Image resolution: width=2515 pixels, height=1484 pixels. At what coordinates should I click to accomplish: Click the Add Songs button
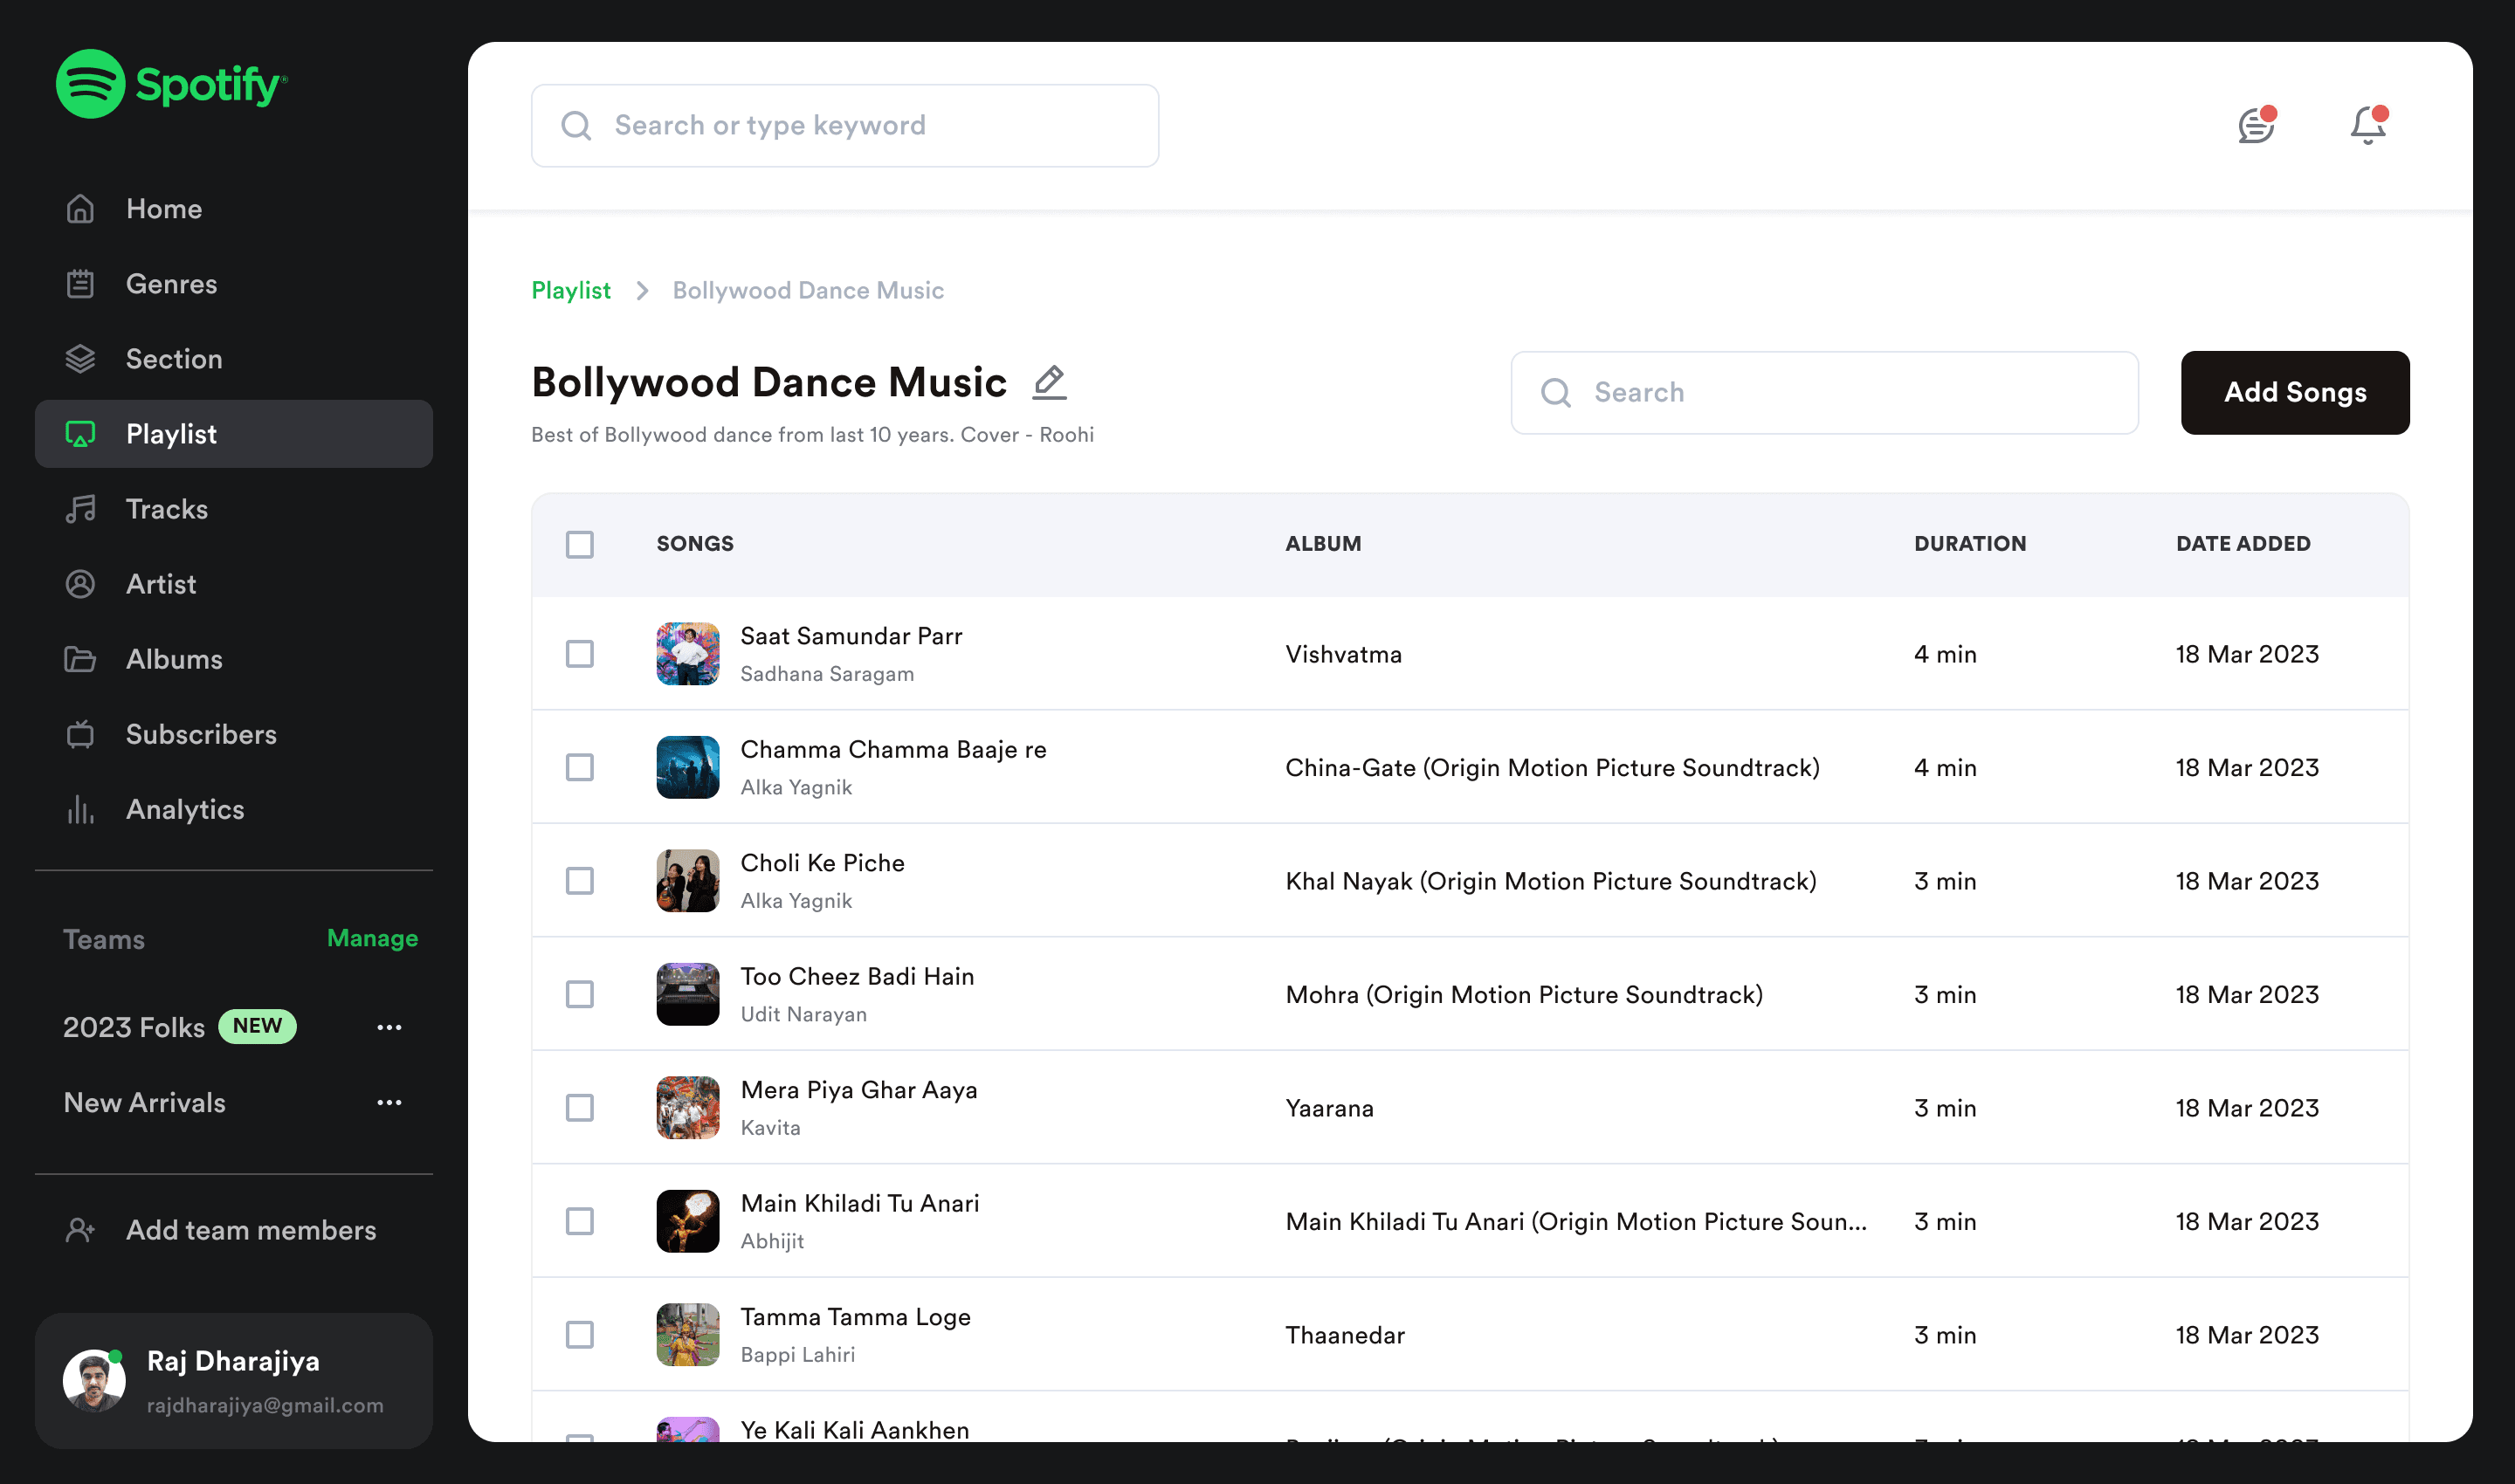pyautogui.click(x=2295, y=392)
